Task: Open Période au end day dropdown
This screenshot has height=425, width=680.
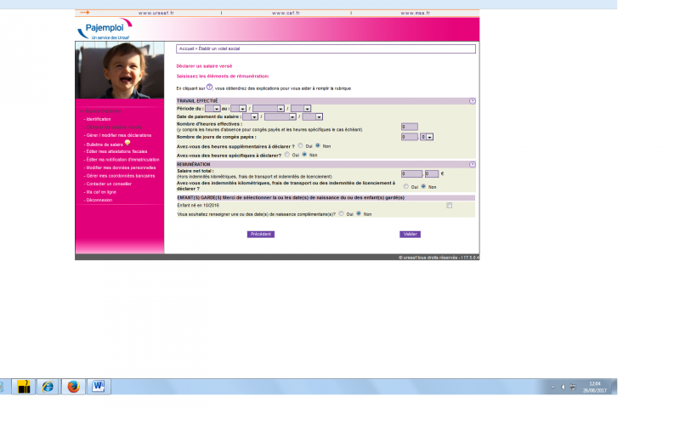Action: 238,109
